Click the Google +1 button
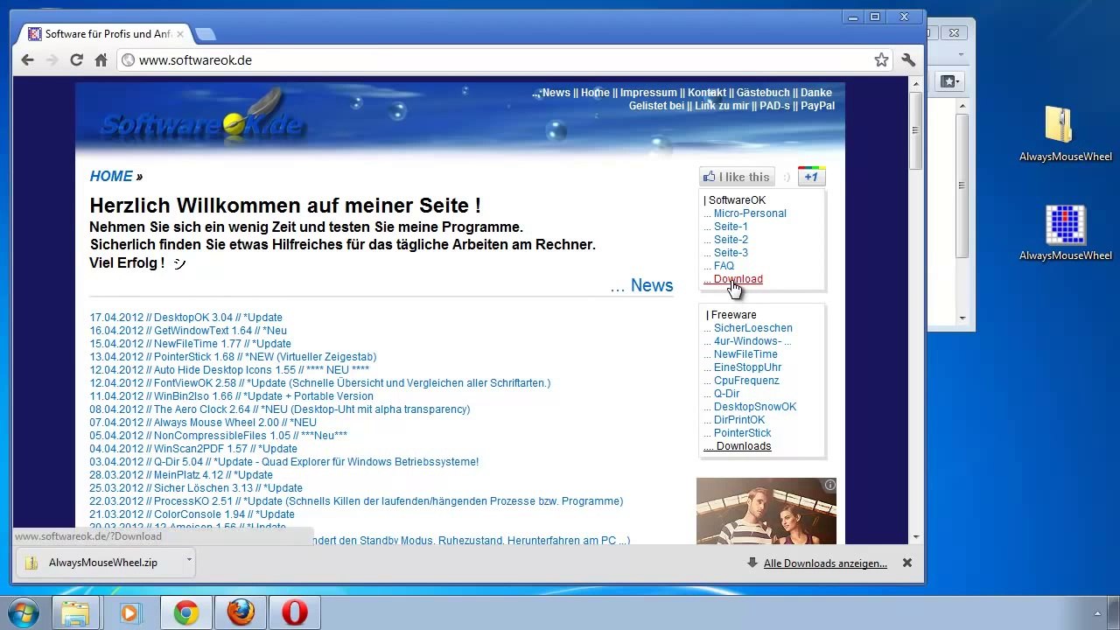Viewport: 1120px width, 630px height. pos(811,177)
